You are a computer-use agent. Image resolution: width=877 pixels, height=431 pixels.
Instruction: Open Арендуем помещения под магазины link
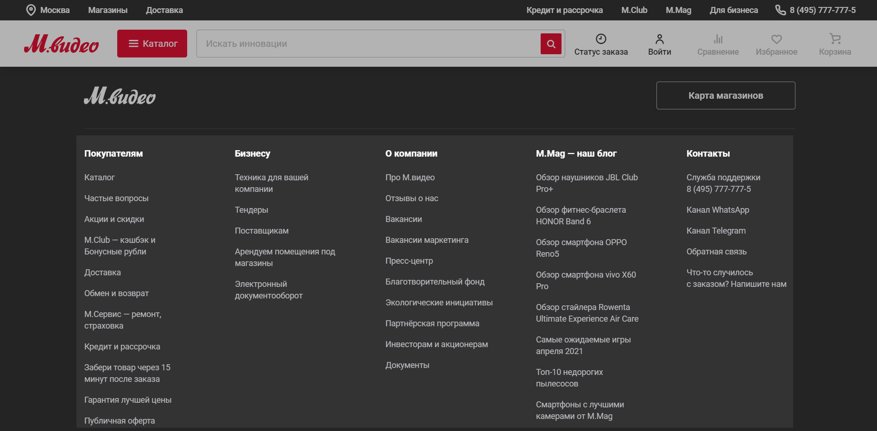(285, 257)
